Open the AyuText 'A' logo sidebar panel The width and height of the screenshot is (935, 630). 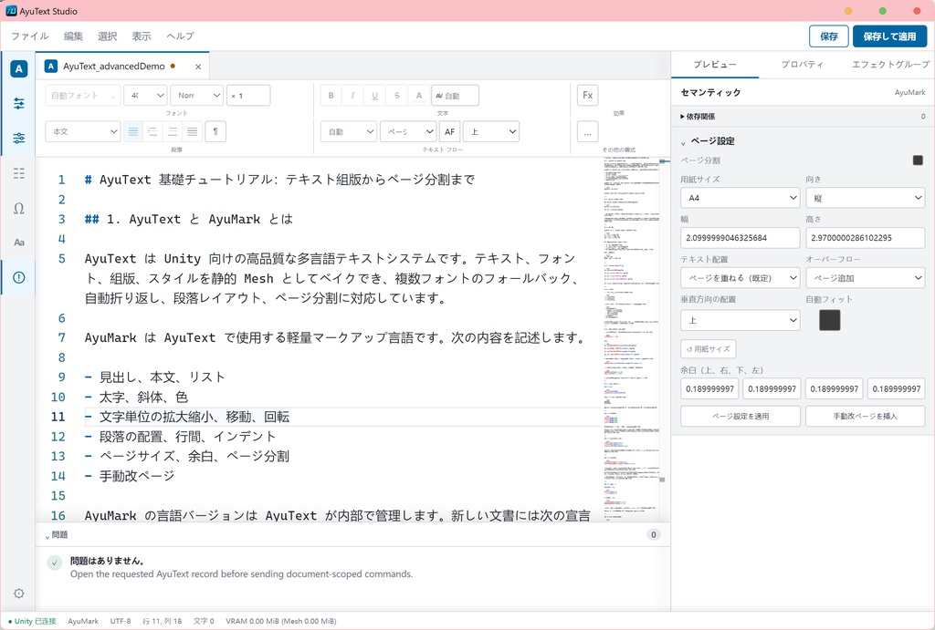(x=19, y=69)
